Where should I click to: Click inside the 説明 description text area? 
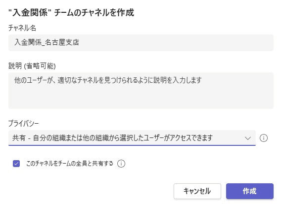click(x=141, y=91)
